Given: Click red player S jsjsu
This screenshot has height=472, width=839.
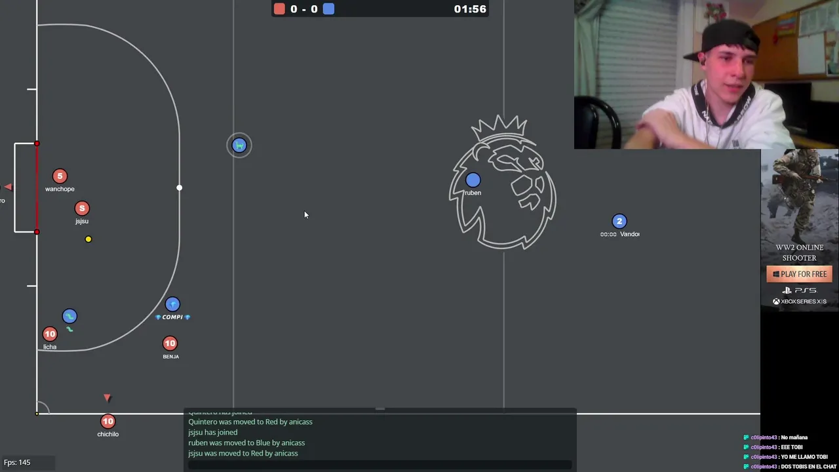Looking at the screenshot, I should pyautogui.click(x=82, y=208).
